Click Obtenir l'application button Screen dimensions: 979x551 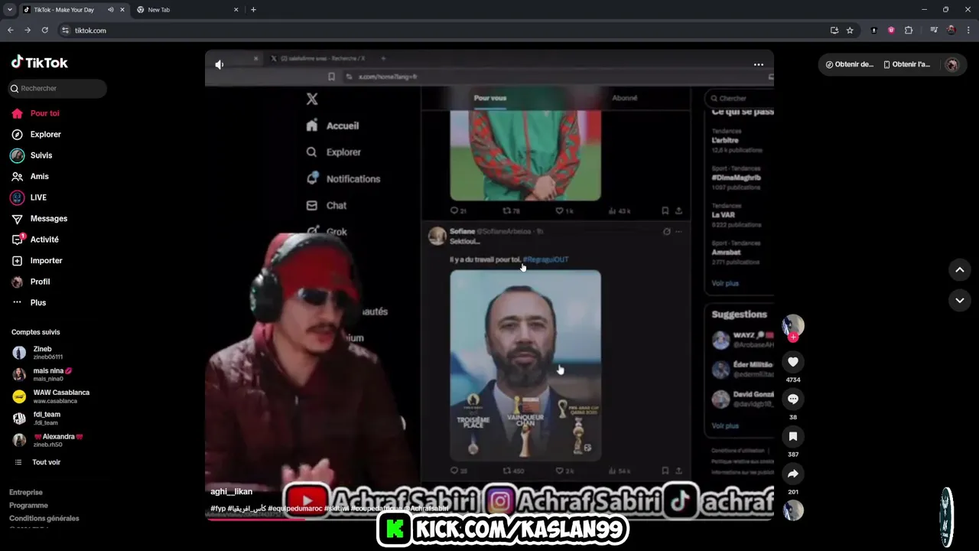(906, 64)
